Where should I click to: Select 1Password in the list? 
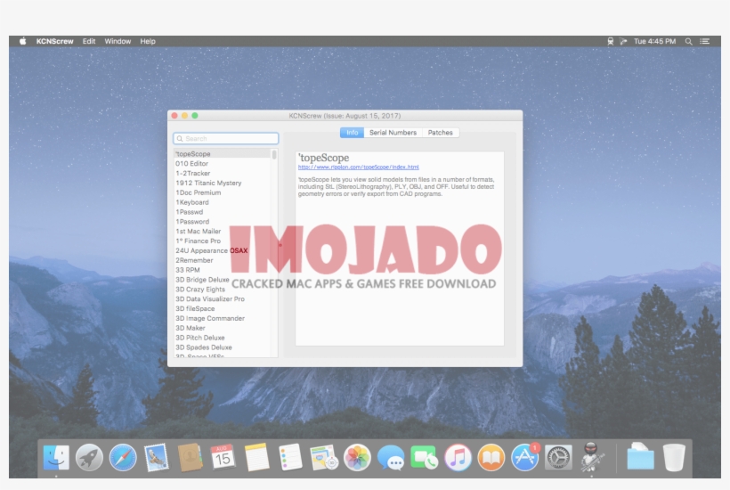pos(223,222)
